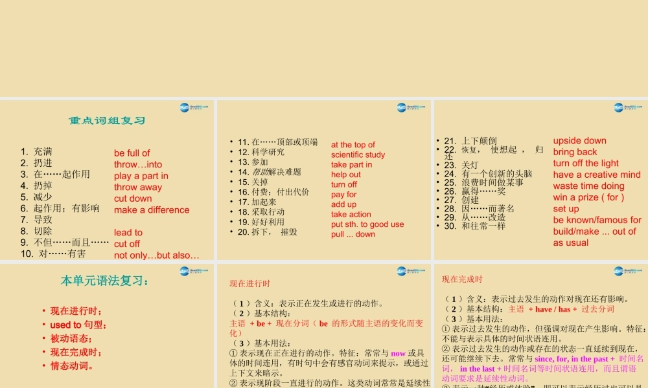
Task: Click the phrase 'take action'
Action: tap(351, 214)
